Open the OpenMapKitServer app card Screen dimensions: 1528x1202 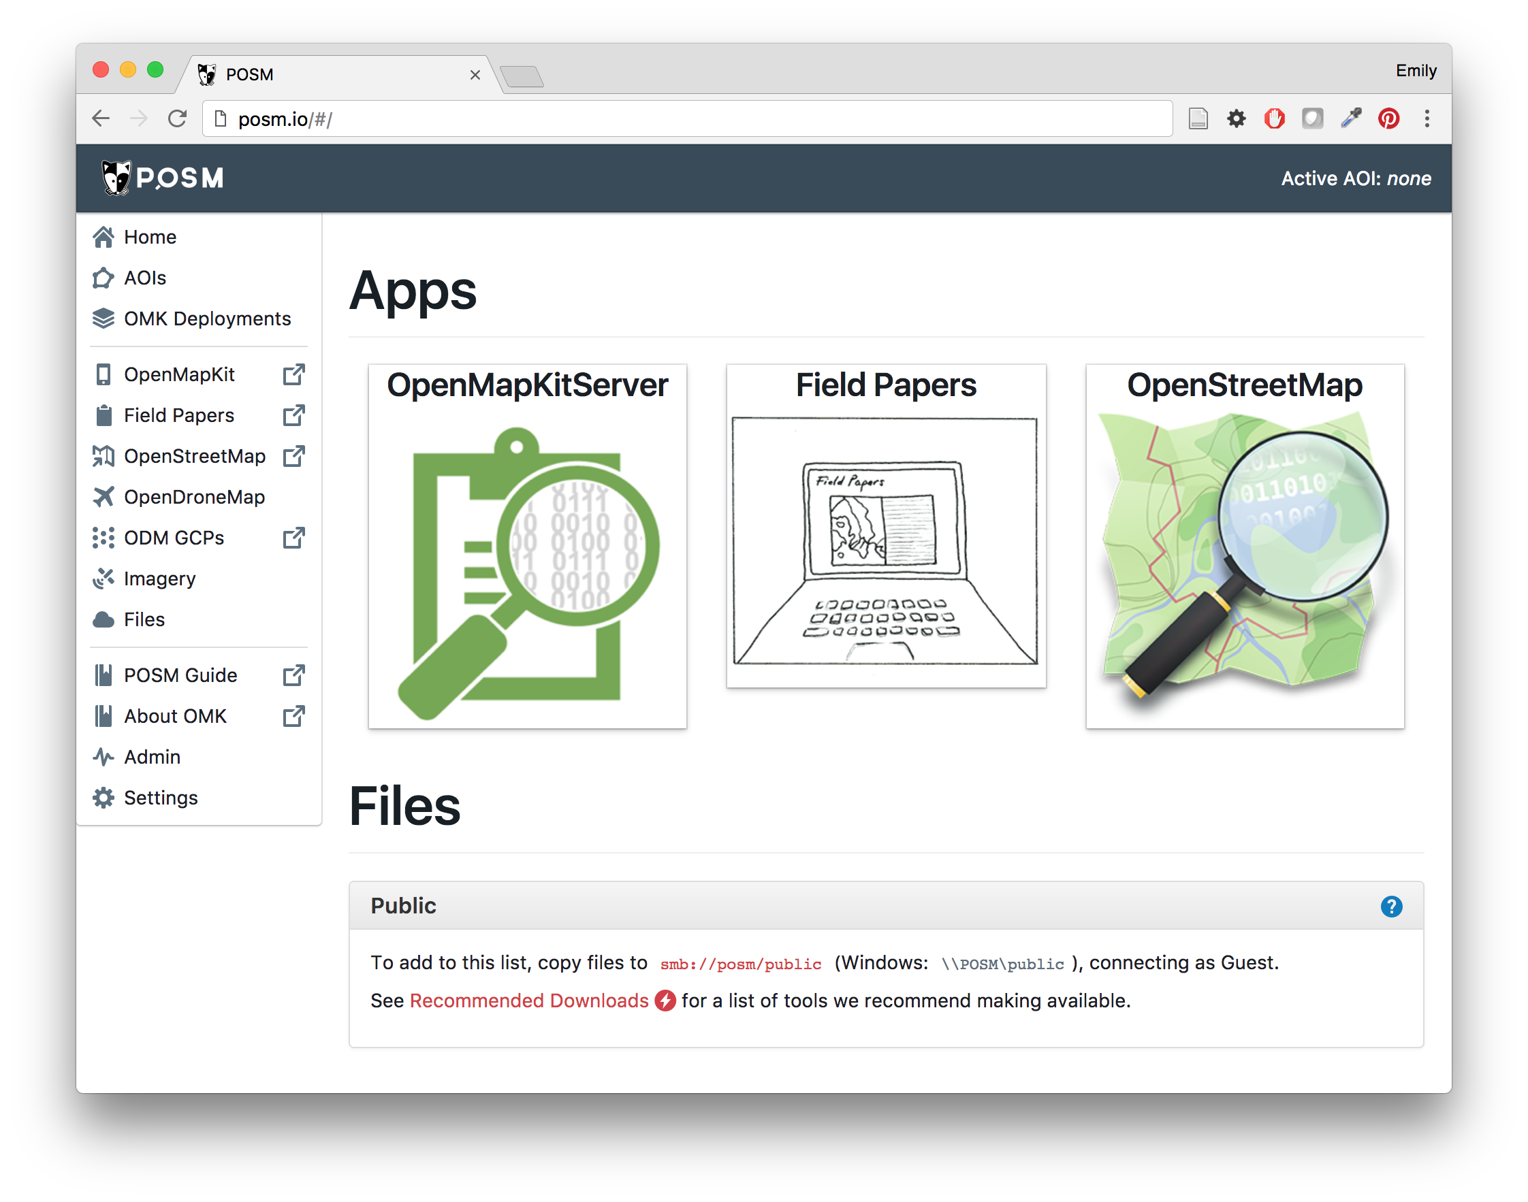(x=528, y=546)
